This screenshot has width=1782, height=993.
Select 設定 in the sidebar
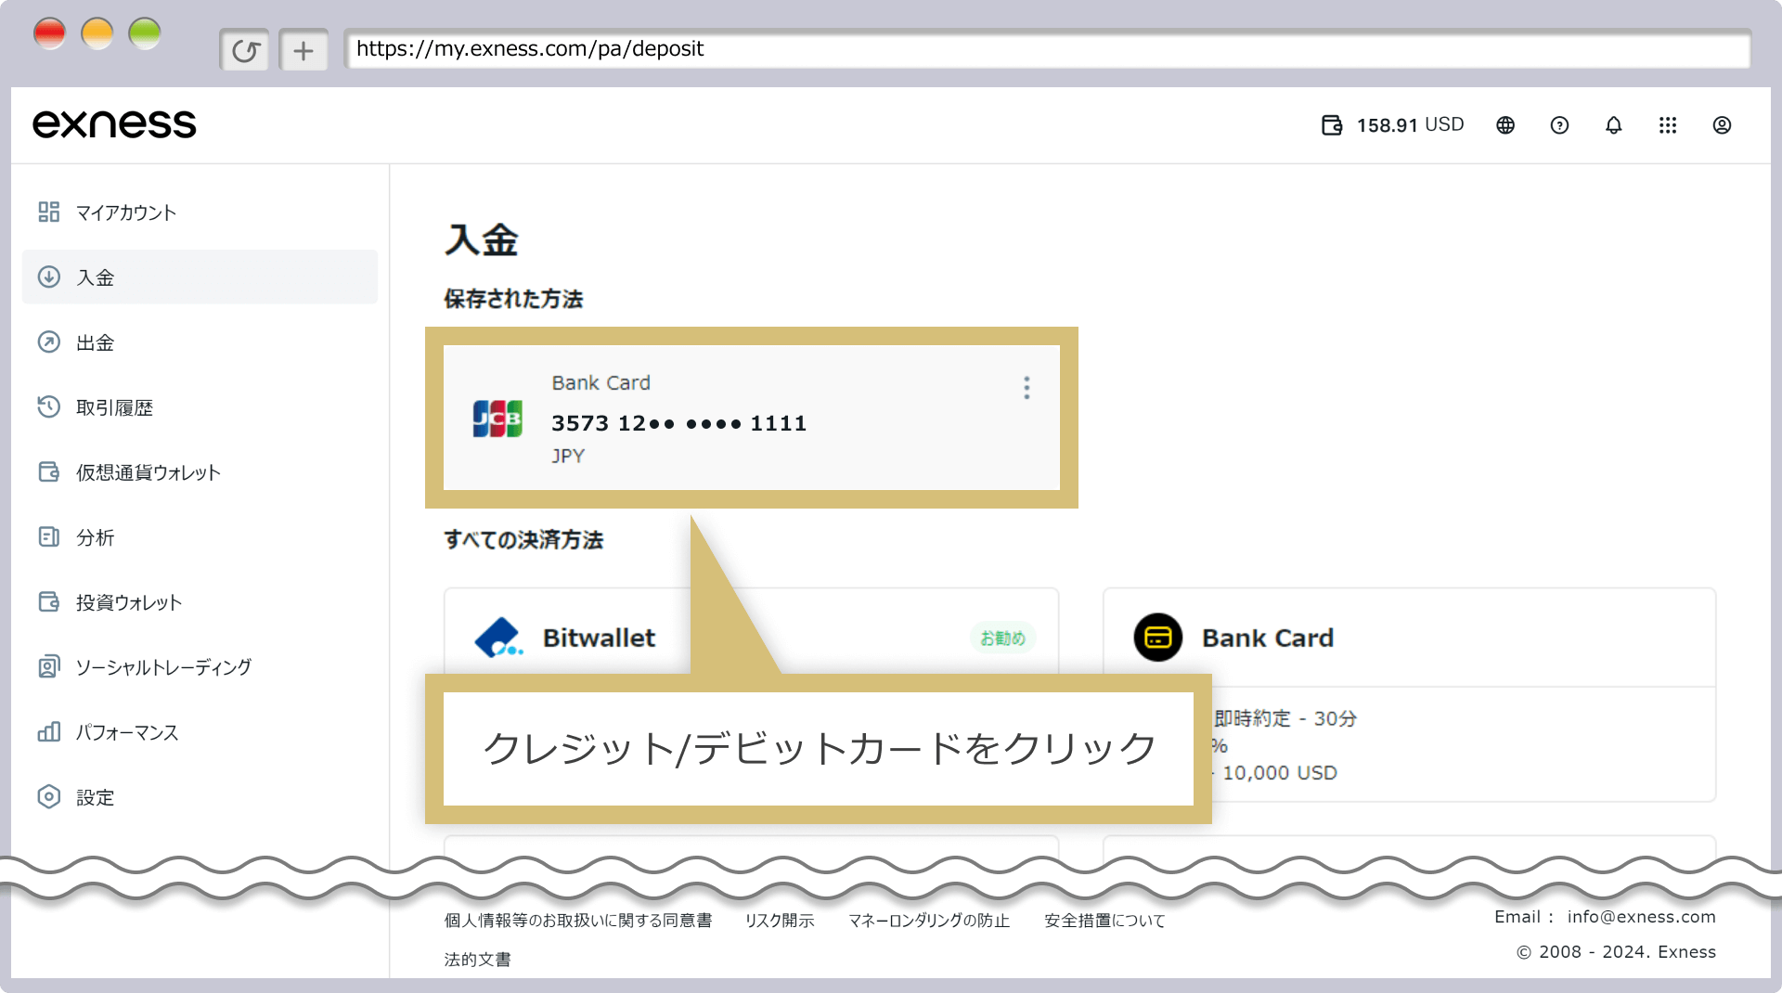tap(200, 796)
